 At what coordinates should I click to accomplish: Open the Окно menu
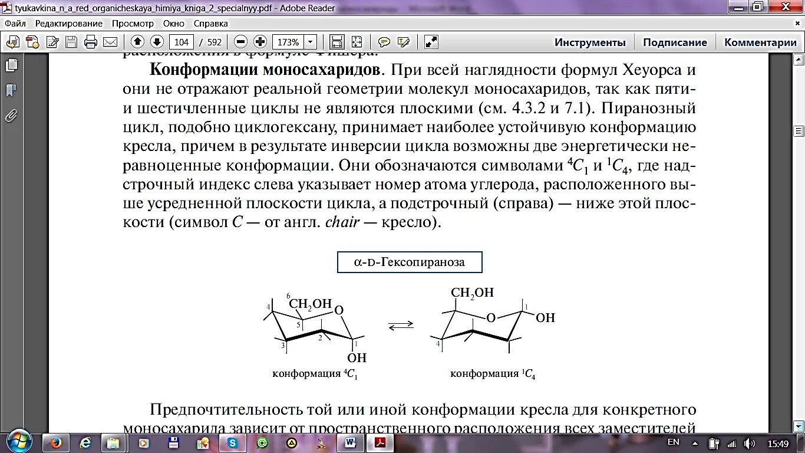coord(174,24)
